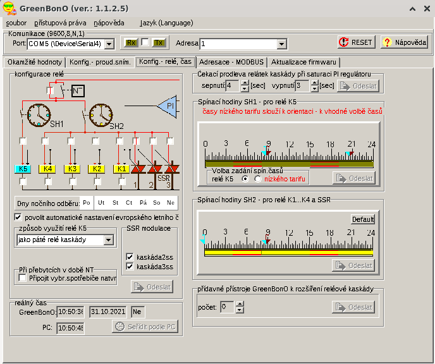Click the Rx communication indicator
435x364 pixels.
pos(131,43)
